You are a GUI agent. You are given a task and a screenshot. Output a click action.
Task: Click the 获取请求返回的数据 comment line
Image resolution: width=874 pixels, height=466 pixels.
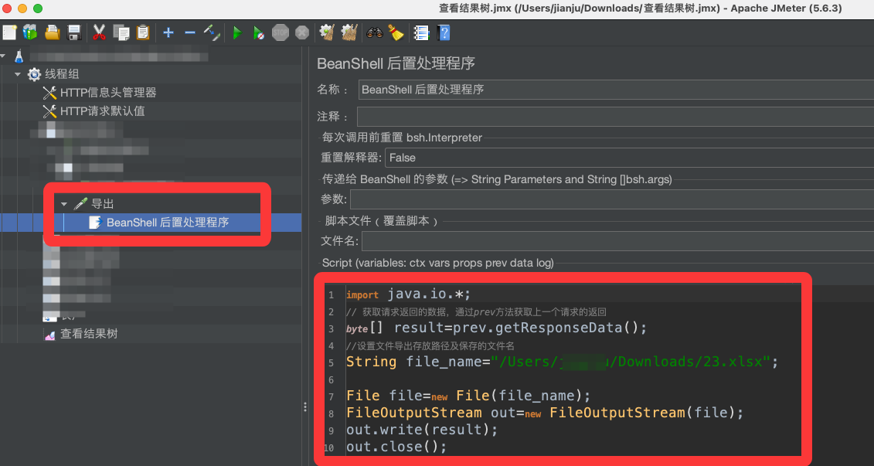(476, 311)
